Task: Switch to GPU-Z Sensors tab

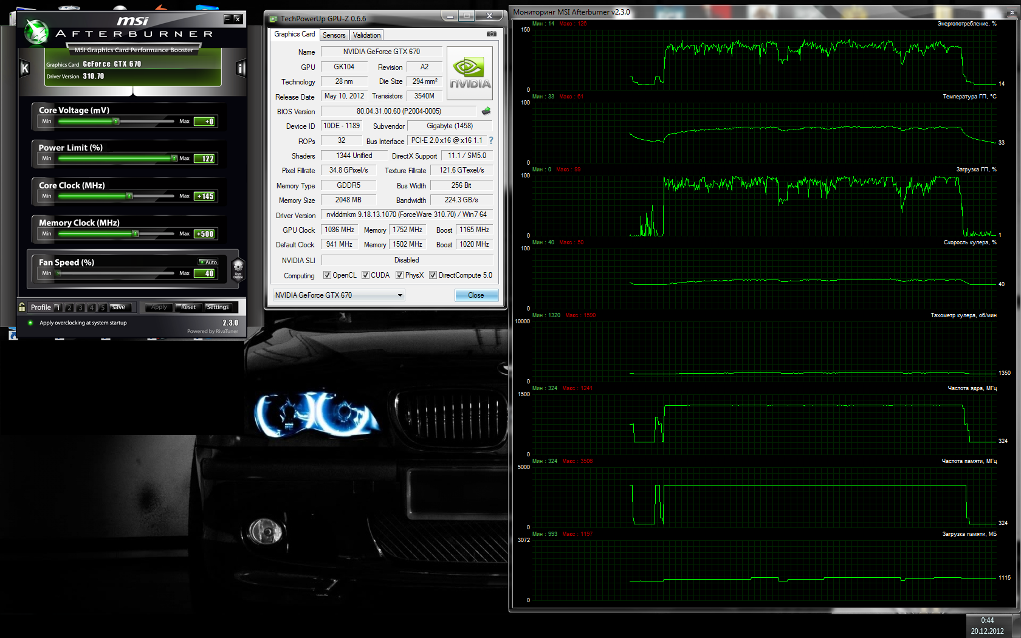Action: pyautogui.click(x=334, y=35)
